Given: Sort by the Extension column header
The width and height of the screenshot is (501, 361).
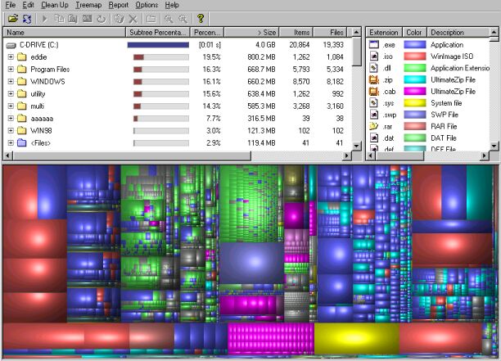Looking at the screenshot, I should [x=384, y=33].
